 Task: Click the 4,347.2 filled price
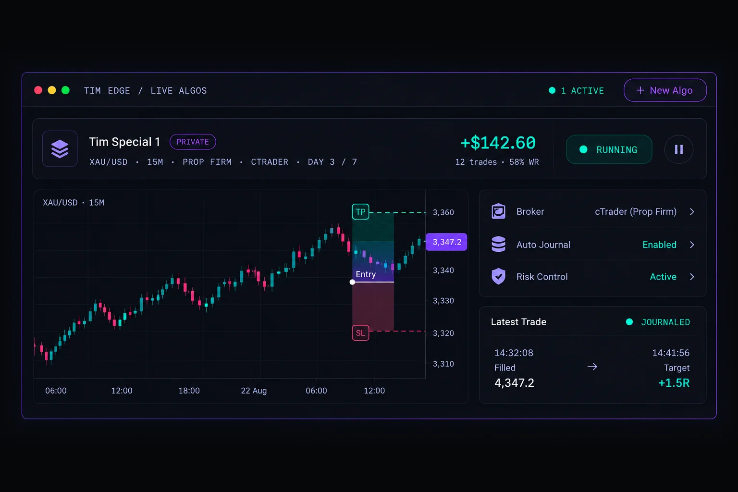(514, 383)
